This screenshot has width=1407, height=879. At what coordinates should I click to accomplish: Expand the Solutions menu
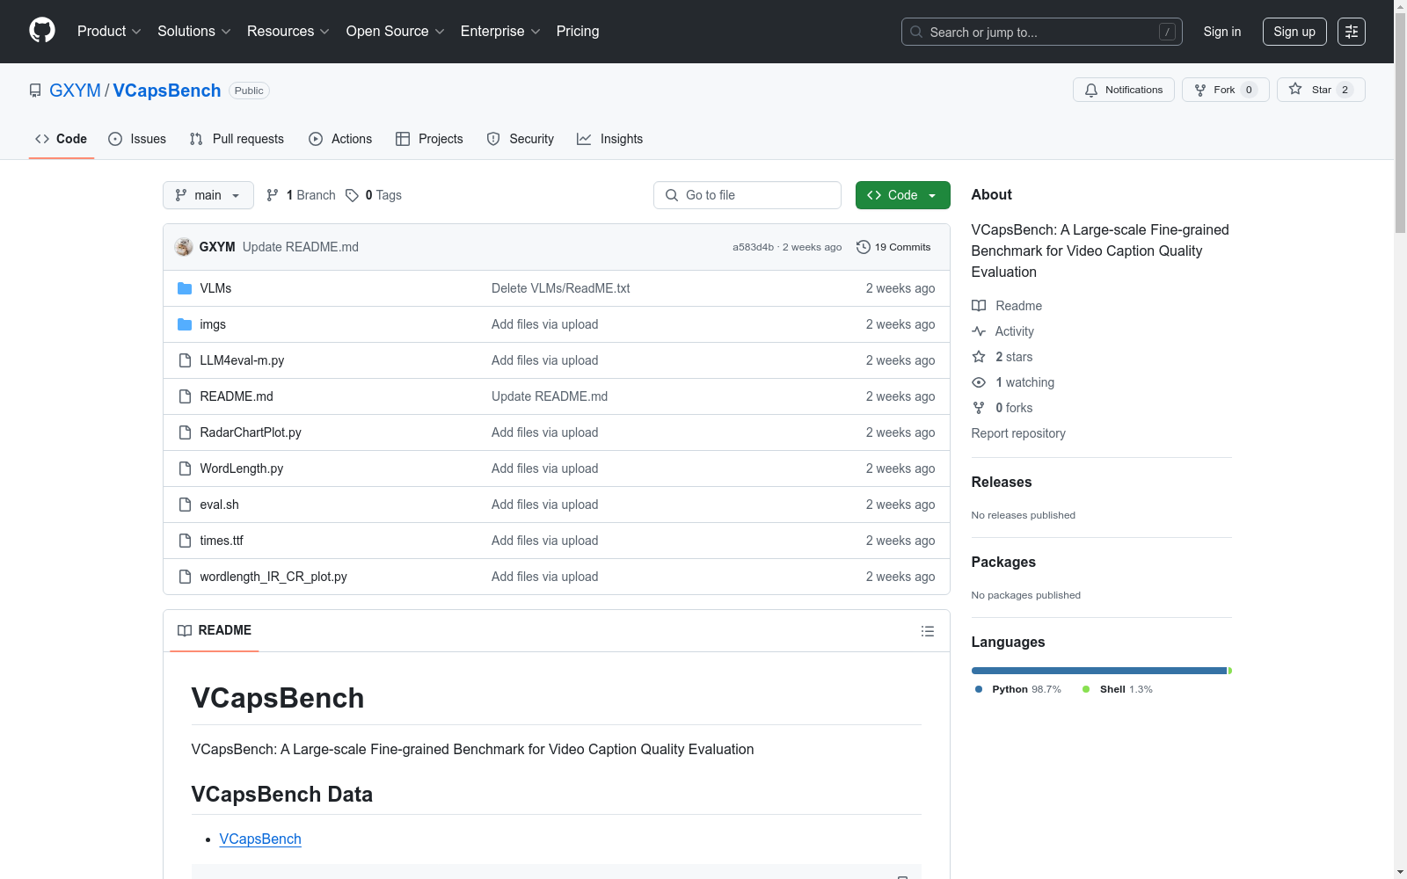coord(194,32)
